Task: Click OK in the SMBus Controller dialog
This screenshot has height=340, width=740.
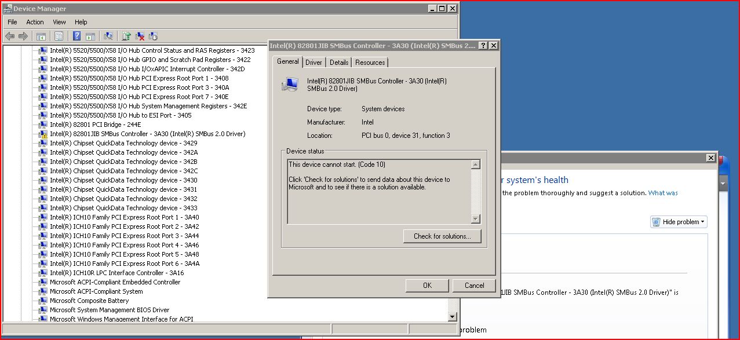Action: [x=427, y=286]
